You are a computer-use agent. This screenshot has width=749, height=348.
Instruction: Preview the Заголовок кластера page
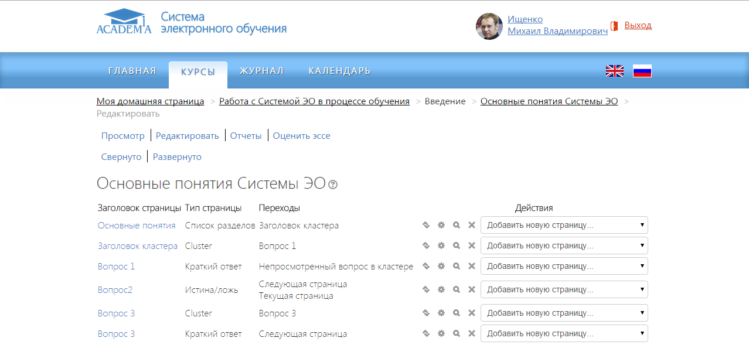coord(457,245)
